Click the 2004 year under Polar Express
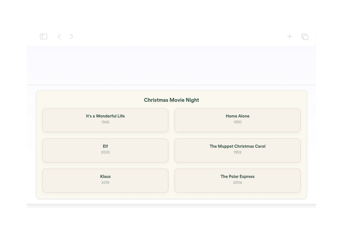This screenshot has width=343, height=235. coord(238,183)
